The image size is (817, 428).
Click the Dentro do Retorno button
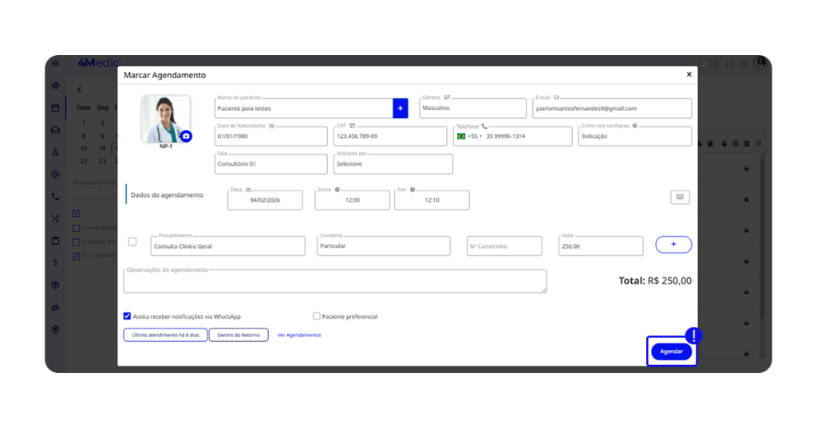(239, 336)
